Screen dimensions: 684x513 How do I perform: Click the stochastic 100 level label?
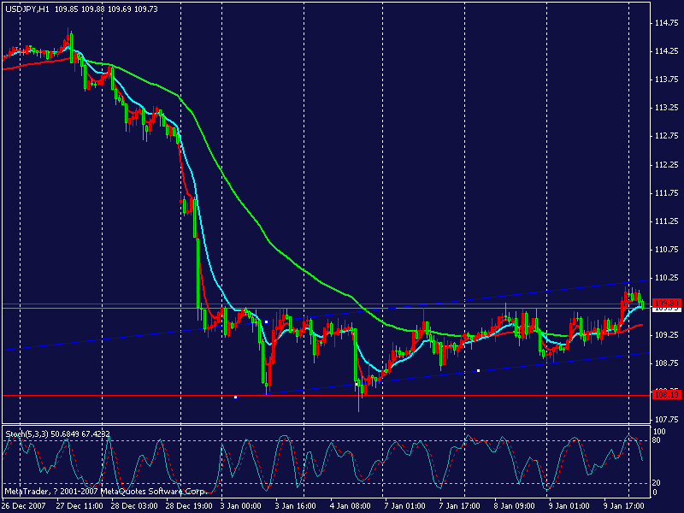click(658, 432)
